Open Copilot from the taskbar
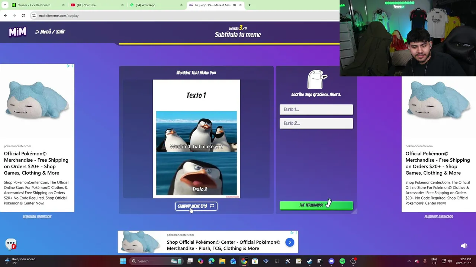 pyautogui.click(x=200, y=261)
